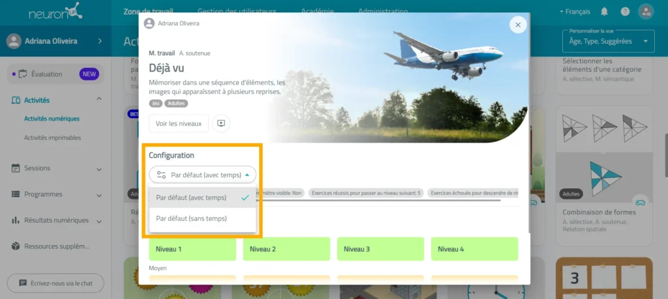Click Écrivez-nous via le chat button
This screenshot has width=668, height=299.
(55, 283)
